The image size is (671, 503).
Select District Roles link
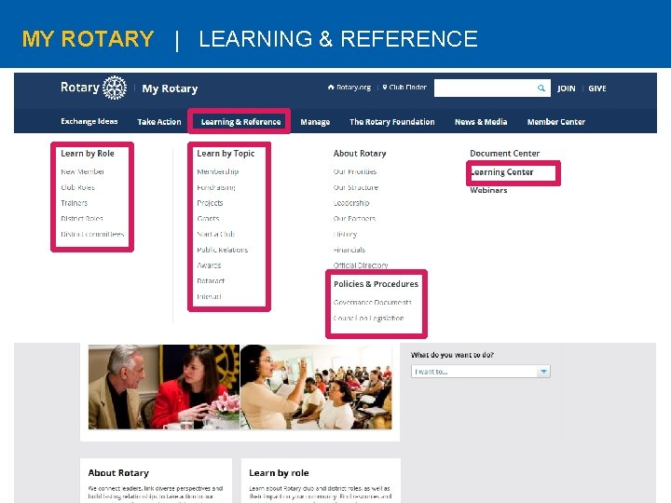82,219
